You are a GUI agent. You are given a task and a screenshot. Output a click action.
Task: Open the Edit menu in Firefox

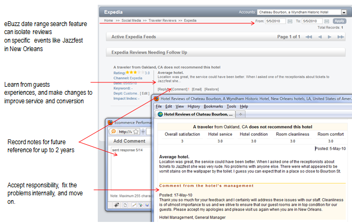coord(169,106)
